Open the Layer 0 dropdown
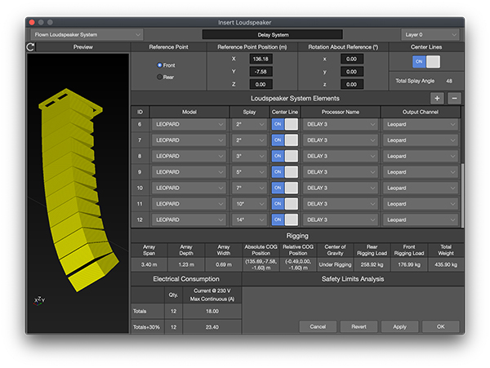Screen dimensions: 490x368 (x=430, y=34)
